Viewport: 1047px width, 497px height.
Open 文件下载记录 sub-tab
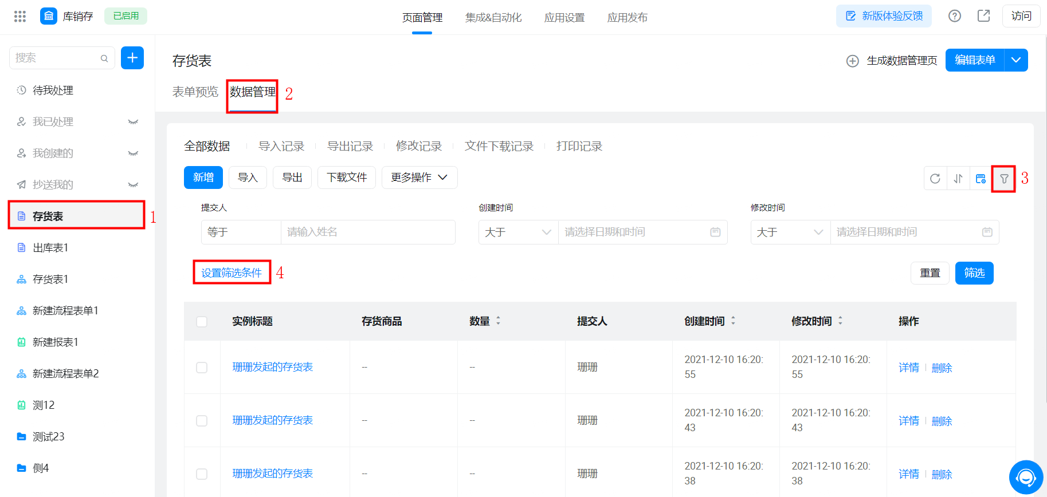[499, 147]
